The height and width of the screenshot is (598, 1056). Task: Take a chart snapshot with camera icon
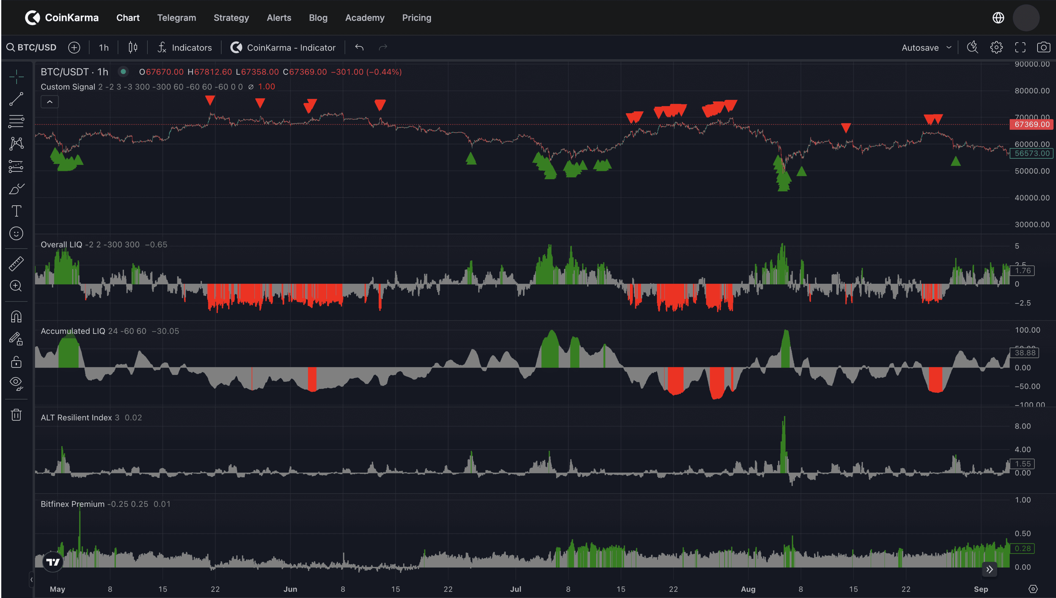1044,48
